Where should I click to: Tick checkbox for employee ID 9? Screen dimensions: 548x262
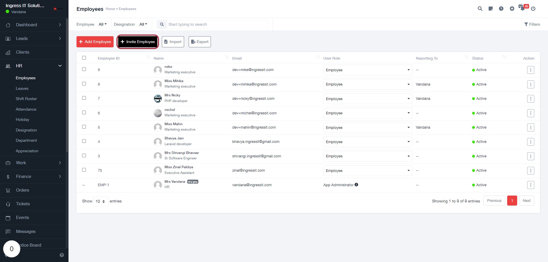84,69
